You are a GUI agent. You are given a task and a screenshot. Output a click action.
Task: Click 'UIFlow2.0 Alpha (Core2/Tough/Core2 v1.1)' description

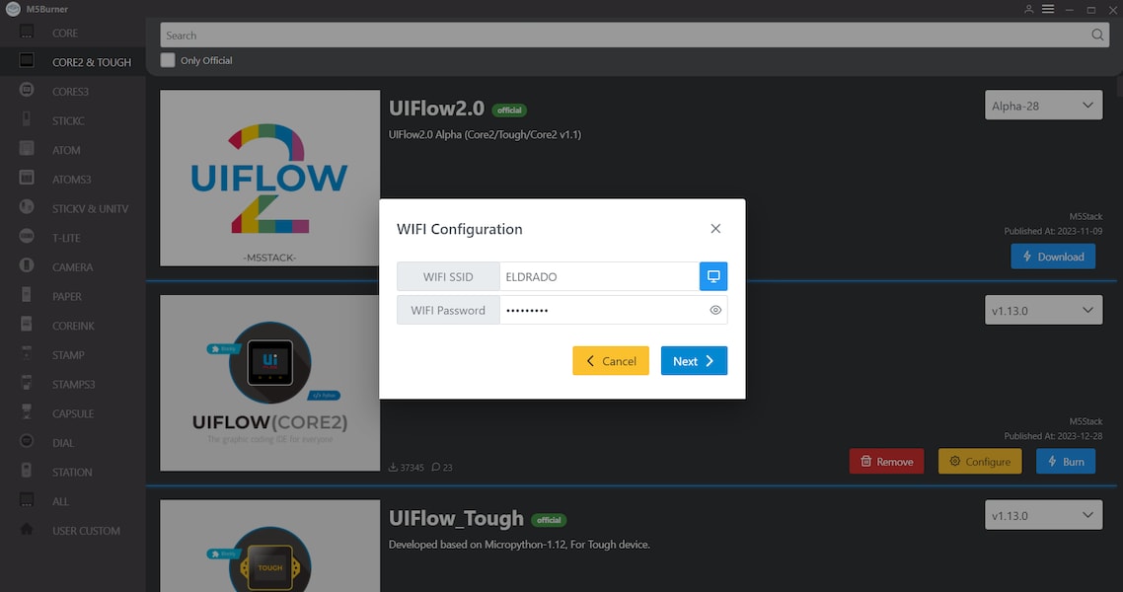click(x=485, y=134)
